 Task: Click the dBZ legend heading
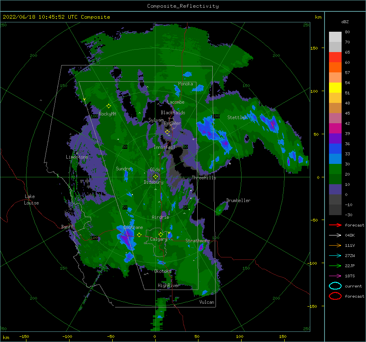pyautogui.click(x=345, y=22)
